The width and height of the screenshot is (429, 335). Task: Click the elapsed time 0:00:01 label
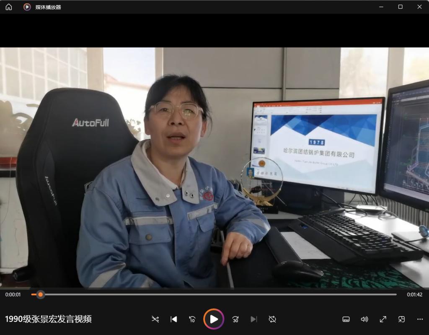(x=13, y=295)
